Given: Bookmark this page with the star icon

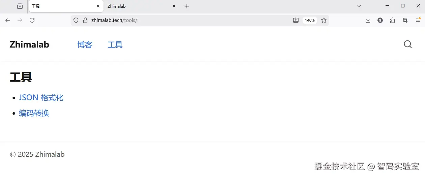Looking at the screenshot, I should (324, 20).
